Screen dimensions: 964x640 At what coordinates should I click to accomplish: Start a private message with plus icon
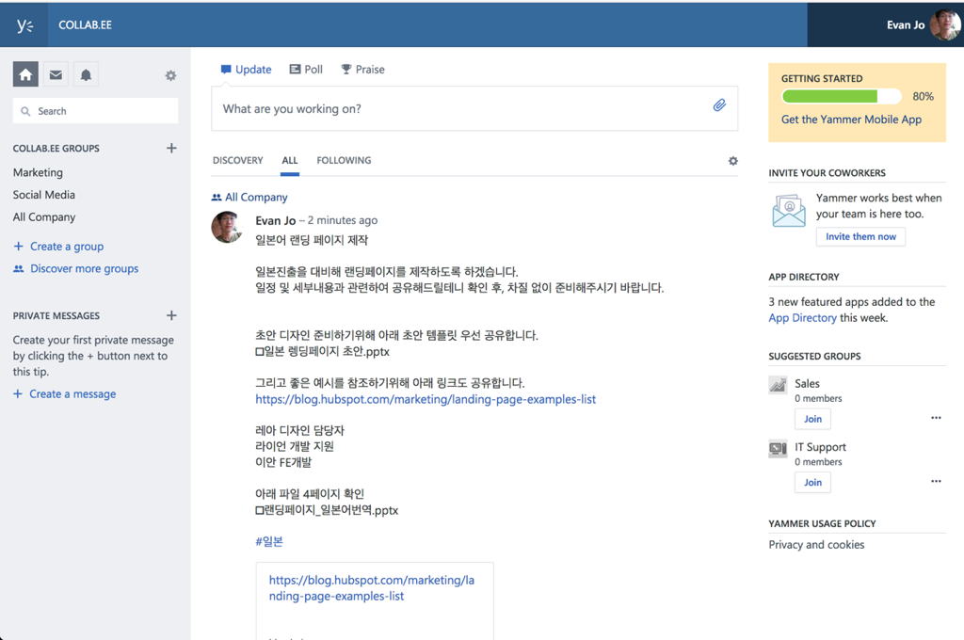point(171,315)
